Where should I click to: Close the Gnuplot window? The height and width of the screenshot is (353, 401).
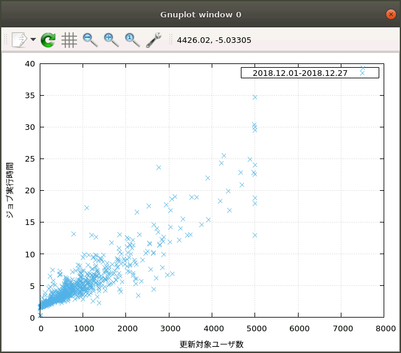click(390, 14)
